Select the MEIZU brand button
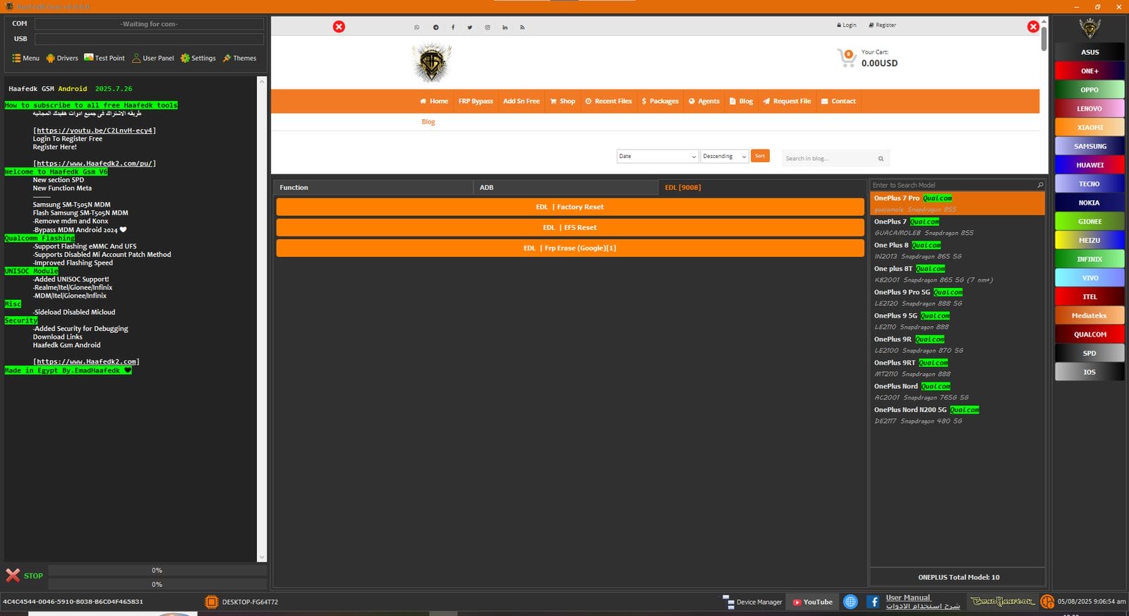Image resolution: width=1129 pixels, height=616 pixels. pos(1089,241)
